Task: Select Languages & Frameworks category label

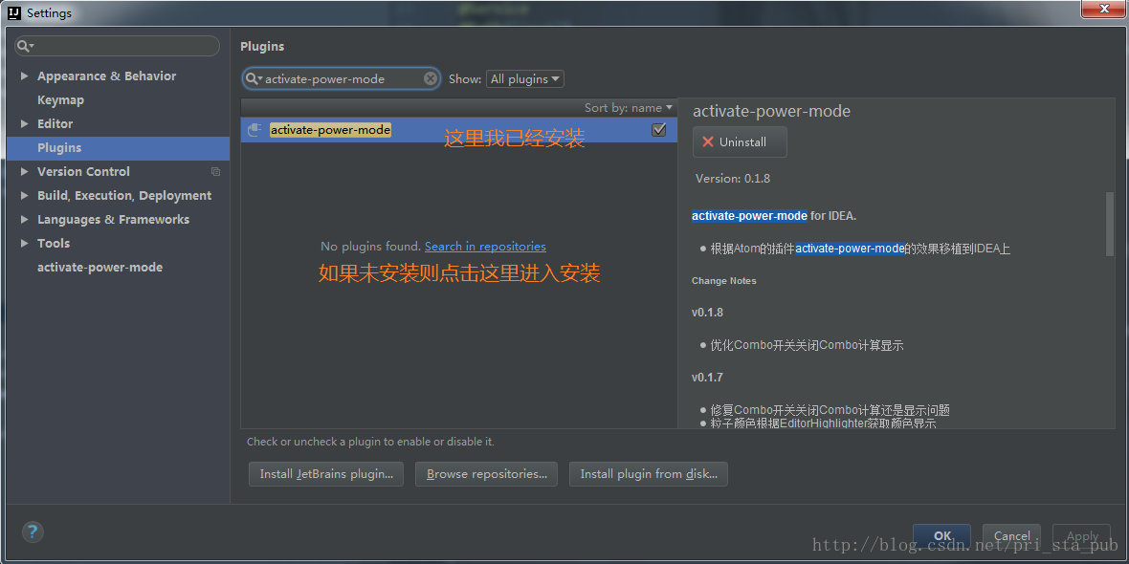Action: point(113,220)
